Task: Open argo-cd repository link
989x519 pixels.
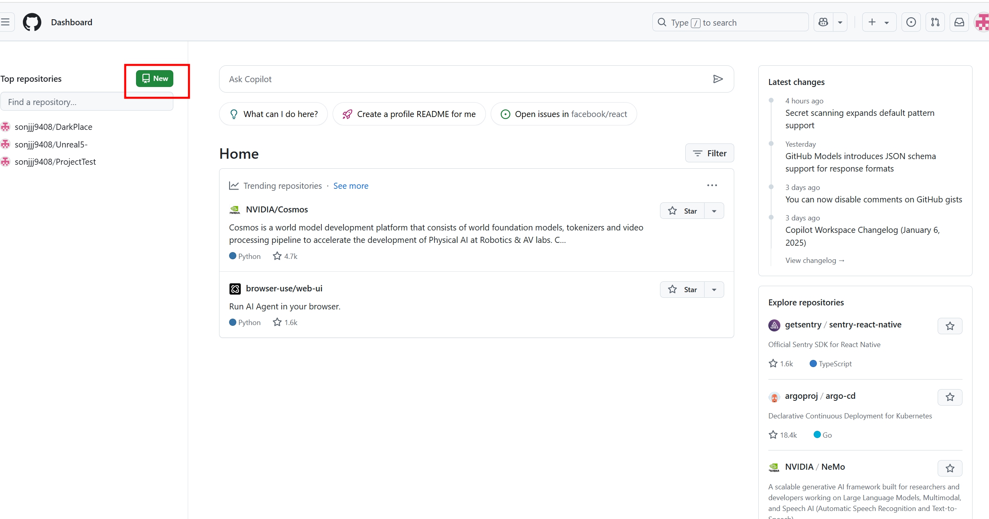Action: tap(841, 396)
